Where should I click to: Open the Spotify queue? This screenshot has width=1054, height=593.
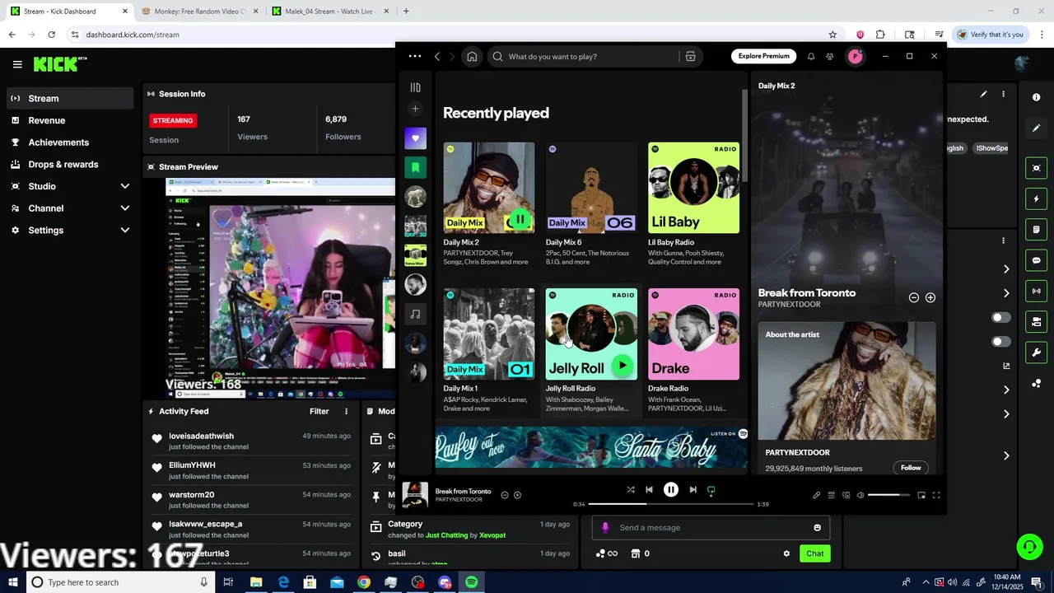click(x=831, y=495)
